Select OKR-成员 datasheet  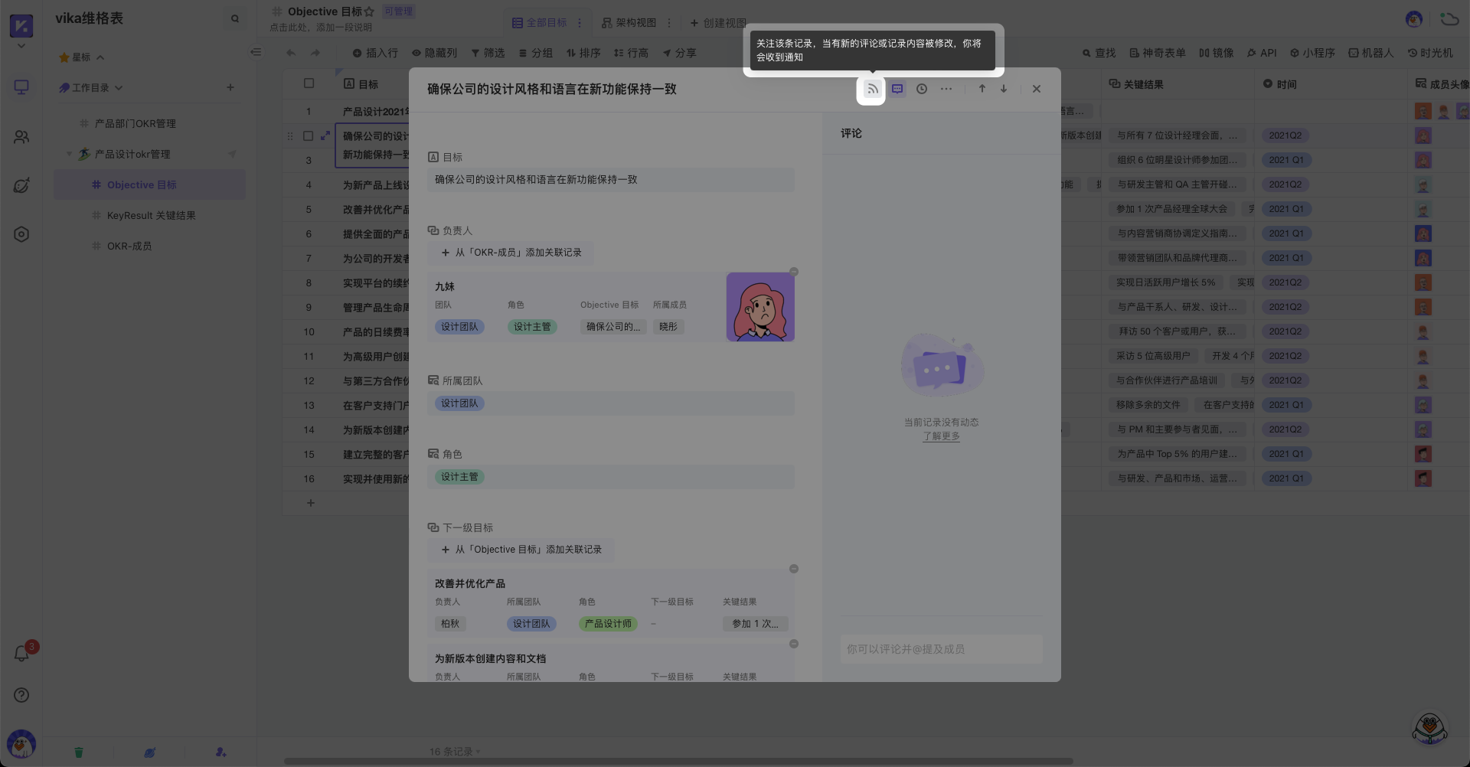pos(129,246)
